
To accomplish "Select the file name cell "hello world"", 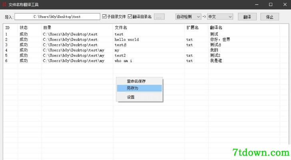I will [127, 40].
